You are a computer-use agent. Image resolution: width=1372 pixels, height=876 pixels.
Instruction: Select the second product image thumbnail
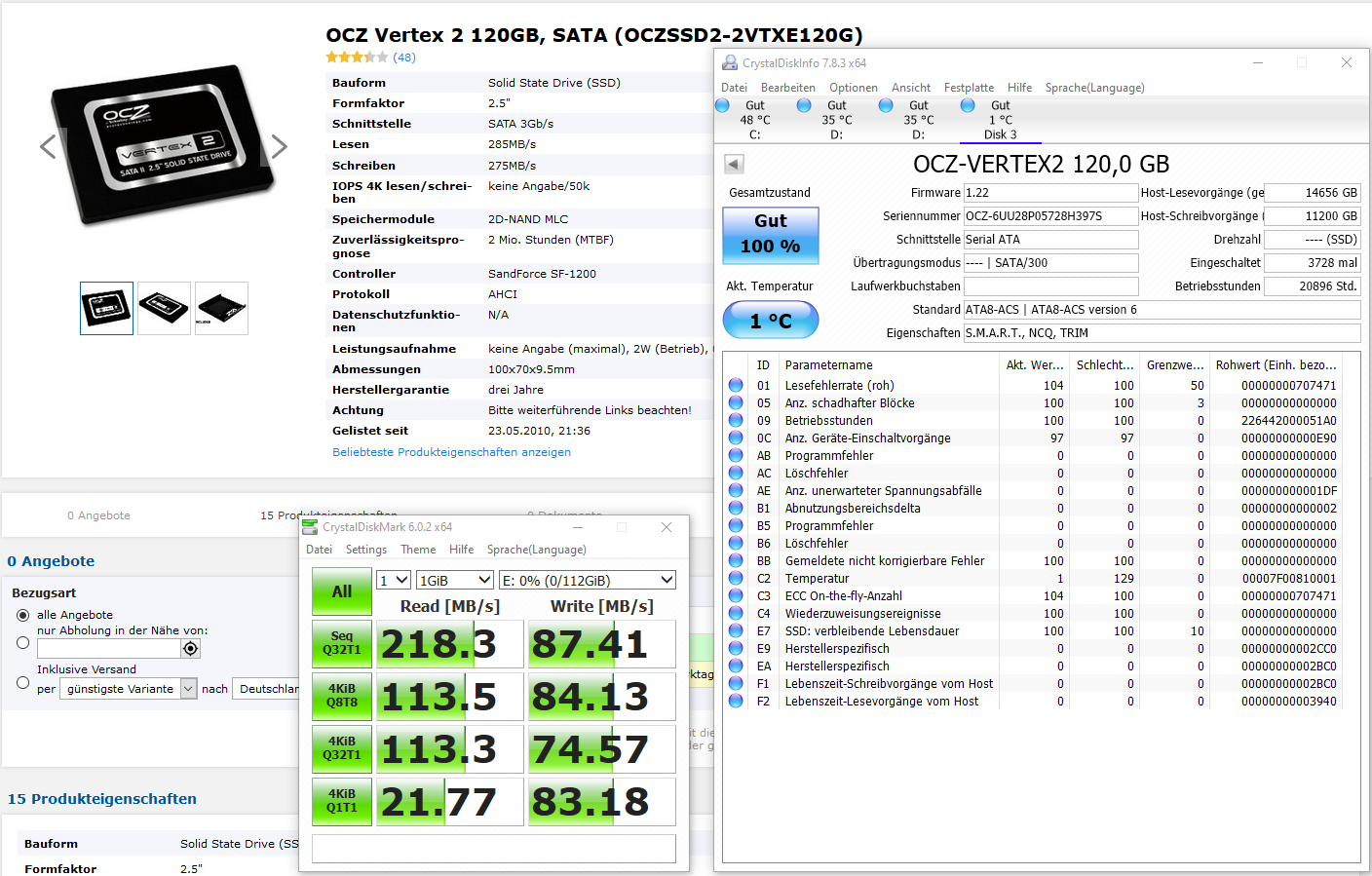(x=164, y=308)
